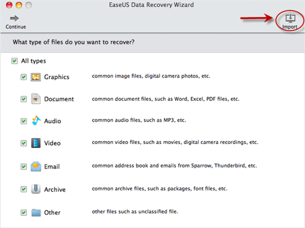The width and height of the screenshot is (305, 228).
Task: Click the Continue label in toolbar
Action: click(x=16, y=27)
